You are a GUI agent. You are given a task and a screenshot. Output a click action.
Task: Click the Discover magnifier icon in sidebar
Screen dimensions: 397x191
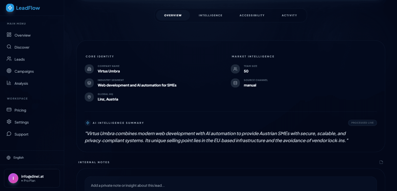coord(9,47)
